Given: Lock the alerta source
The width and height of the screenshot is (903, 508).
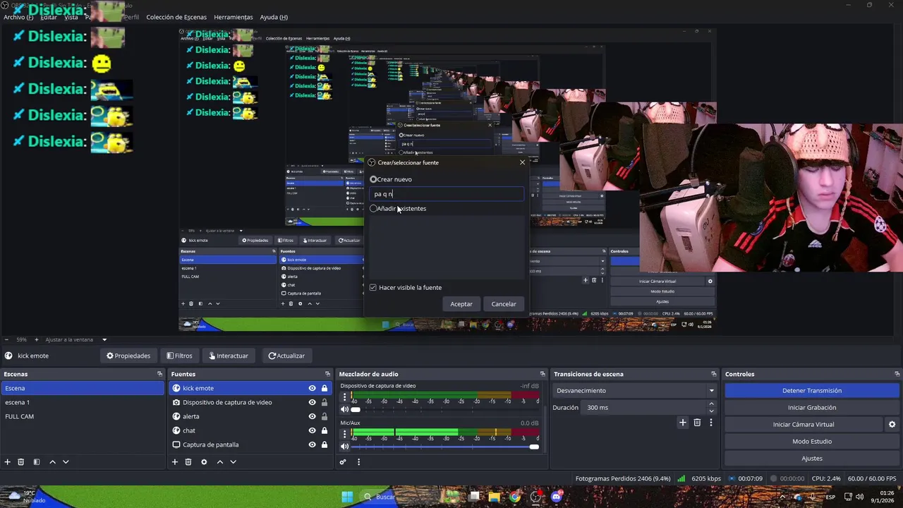Looking at the screenshot, I should pyautogui.click(x=325, y=416).
